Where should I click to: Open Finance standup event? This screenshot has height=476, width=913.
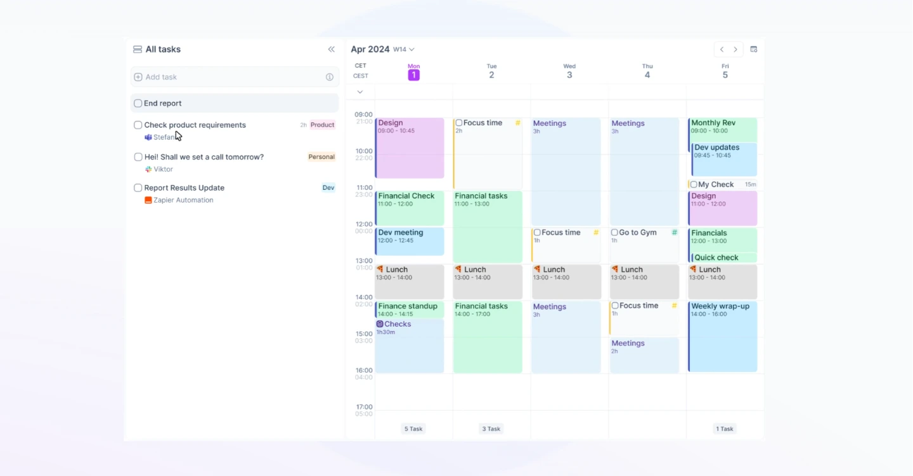(410, 310)
